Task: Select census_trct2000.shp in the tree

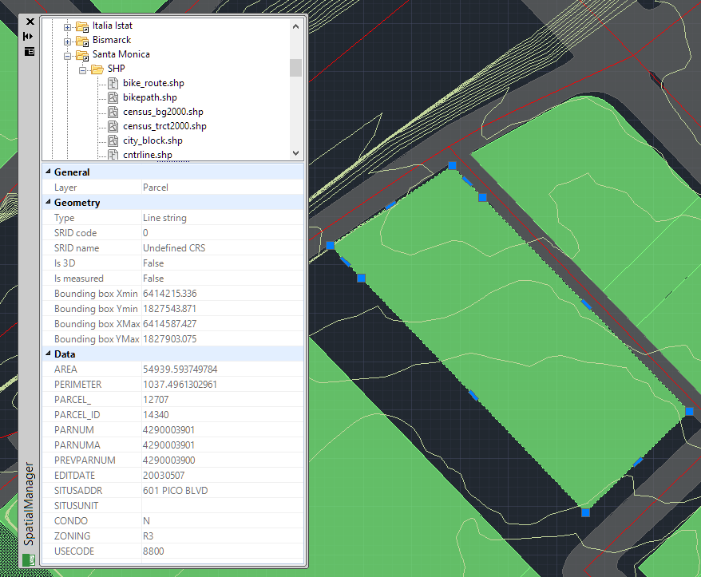Action: click(x=165, y=125)
